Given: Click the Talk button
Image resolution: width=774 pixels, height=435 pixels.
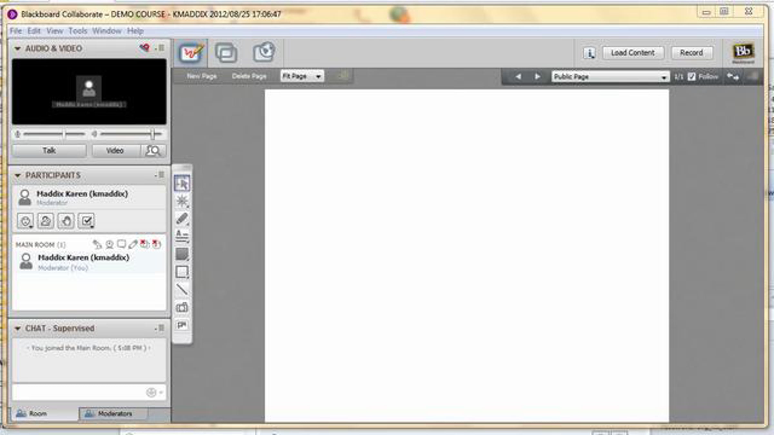Looking at the screenshot, I should click(x=49, y=151).
